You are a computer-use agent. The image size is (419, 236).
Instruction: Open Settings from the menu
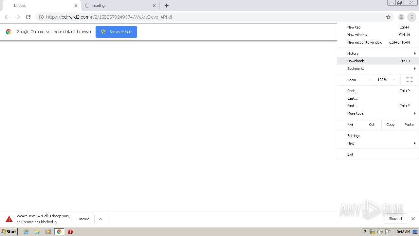[378, 136]
